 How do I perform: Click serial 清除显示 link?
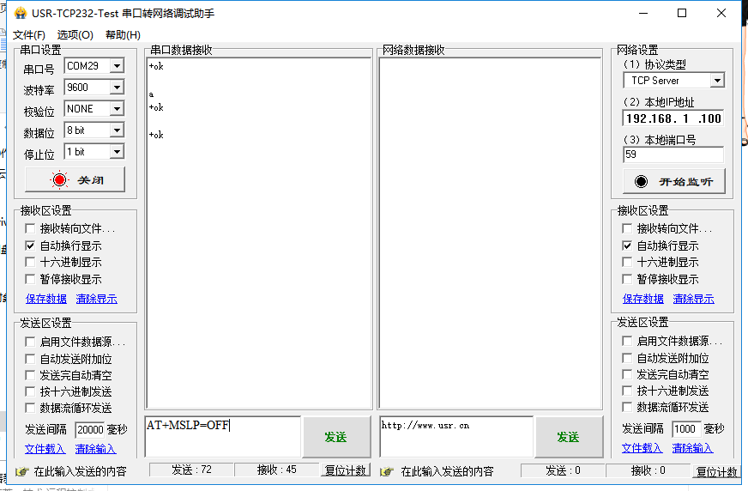click(x=96, y=299)
